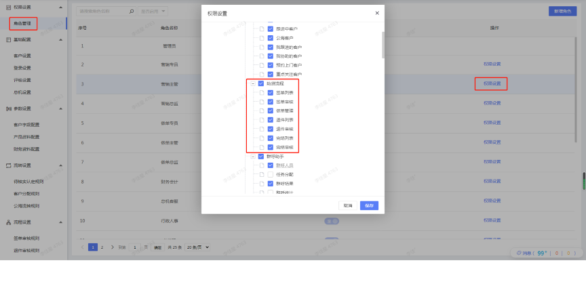The width and height of the screenshot is (586, 286).
Task: Open 客户设置 in the sidebar
Action: point(22,56)
